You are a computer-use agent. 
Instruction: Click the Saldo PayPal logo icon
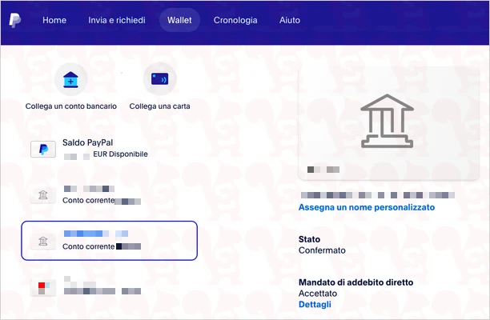pyautogui.click(x=43, y=150)
